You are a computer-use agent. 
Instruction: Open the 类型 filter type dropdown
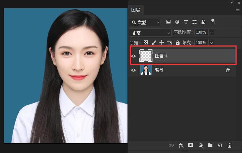[144, 22]
